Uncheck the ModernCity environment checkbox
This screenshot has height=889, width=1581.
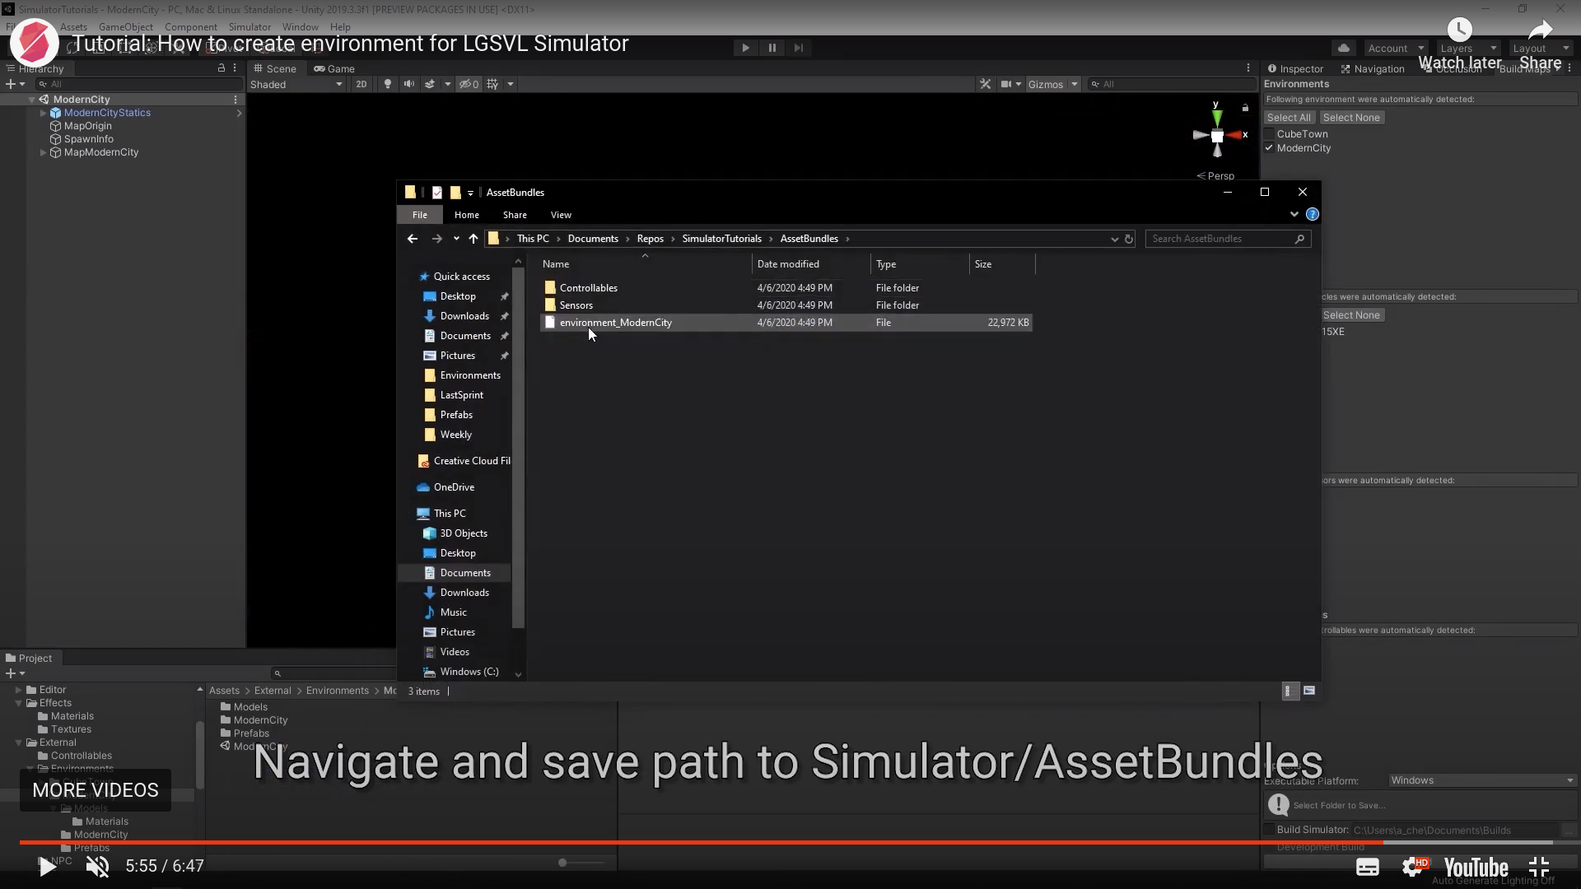(x=1270, y=148)
